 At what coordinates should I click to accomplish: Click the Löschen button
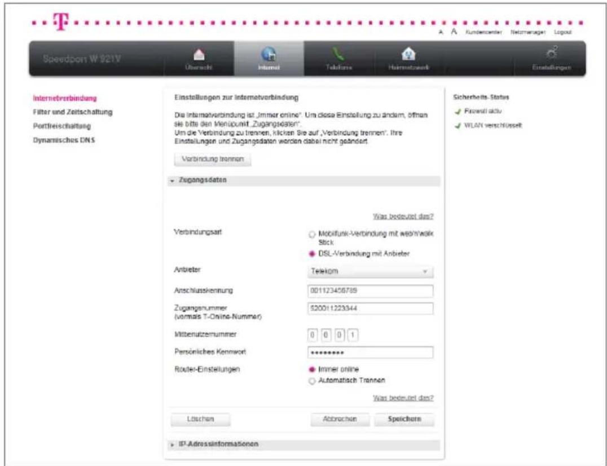pos(200,419)
